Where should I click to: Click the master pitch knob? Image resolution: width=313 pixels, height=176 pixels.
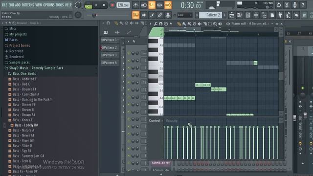[x=78, y=15]
